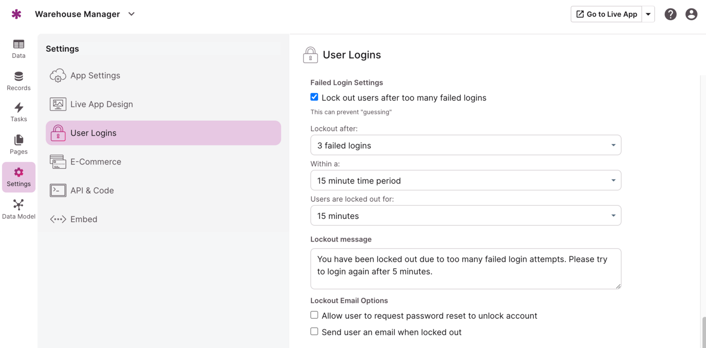Click the help question mark icon
The width and height of the screenshot is (706, 348).
(670, 14)
